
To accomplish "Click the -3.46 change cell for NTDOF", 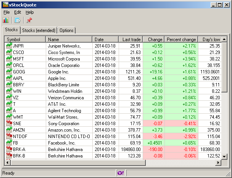I will pyautogui.click(x=154, y=137).
